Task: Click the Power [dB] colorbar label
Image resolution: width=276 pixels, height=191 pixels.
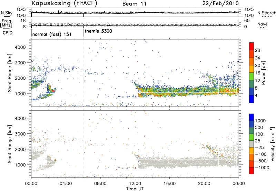Action: pos(263,73)
